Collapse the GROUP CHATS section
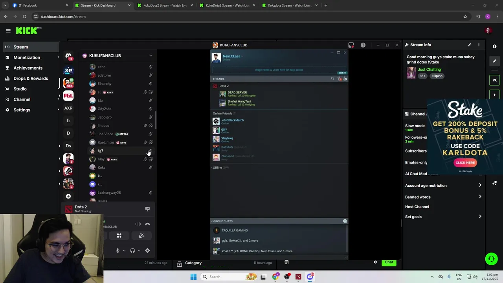This screenshot has width=503, height=283. point(211,221)
